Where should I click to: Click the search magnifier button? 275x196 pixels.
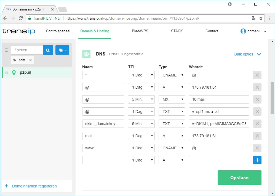pyautogui.click(x=48, y=50)
